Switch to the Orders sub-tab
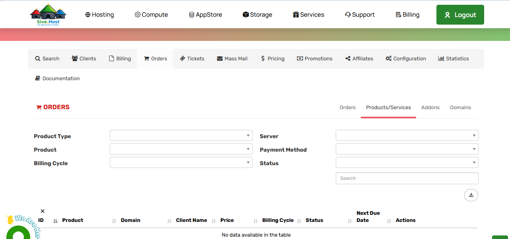This screenshot has height=239, width=510. [x=348, y=108]
